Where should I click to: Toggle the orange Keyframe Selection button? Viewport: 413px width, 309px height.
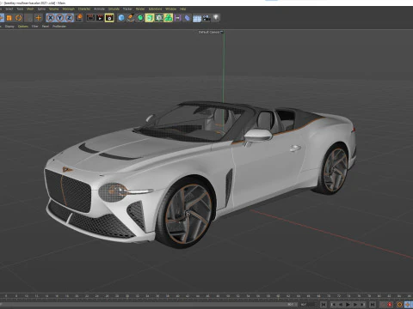click(399, 305)
